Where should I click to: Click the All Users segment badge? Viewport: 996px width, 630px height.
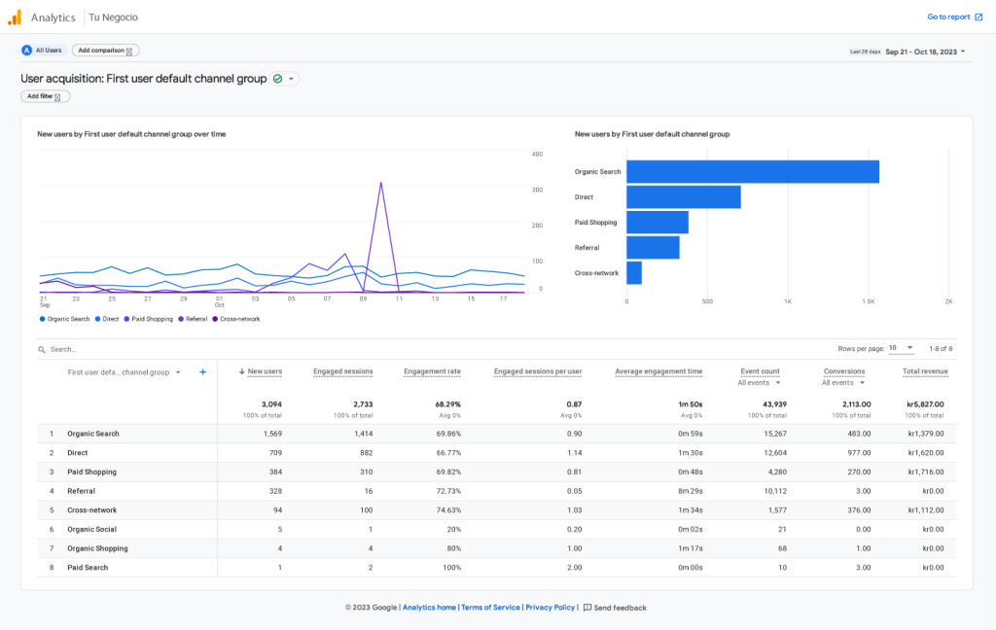tap(43, 50)
